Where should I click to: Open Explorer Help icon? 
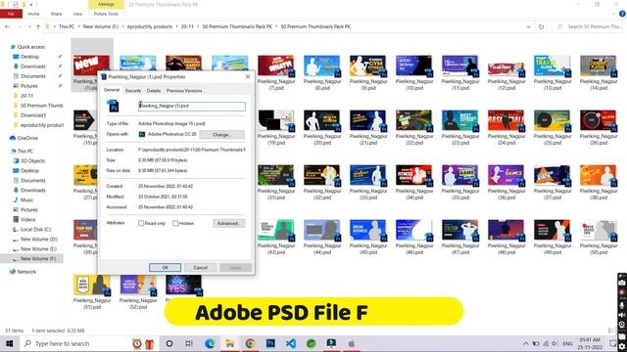pyautogui.click(x=622, y=14)
